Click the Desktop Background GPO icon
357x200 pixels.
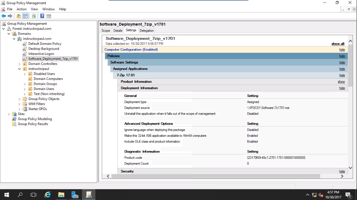(x=25, y=49)
